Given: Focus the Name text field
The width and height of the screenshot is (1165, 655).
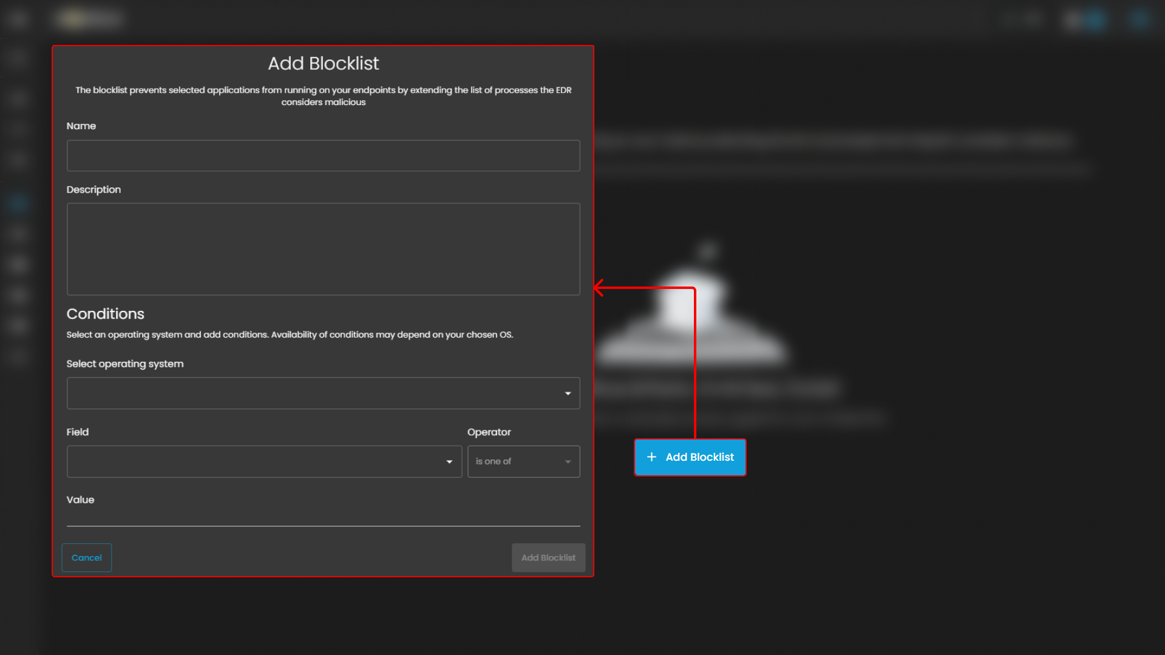Looking at the screenshot, I should pyautogui.click(x=323, y=155).
